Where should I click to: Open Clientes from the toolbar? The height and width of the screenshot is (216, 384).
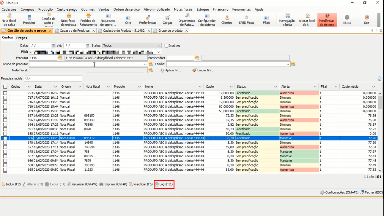227,20
